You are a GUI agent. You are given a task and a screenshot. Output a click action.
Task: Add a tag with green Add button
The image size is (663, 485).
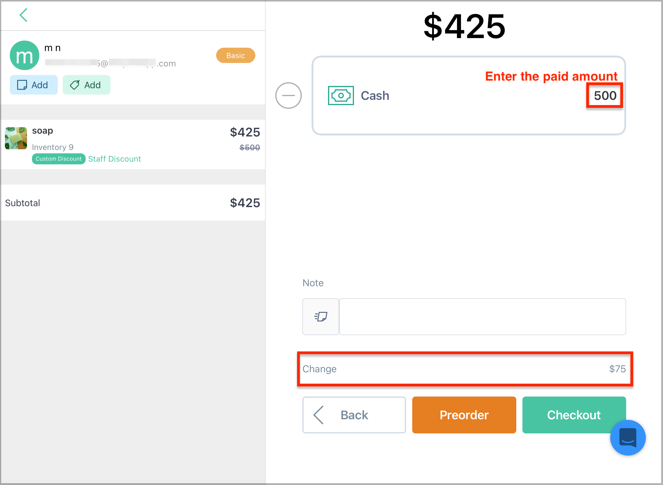pos(87,85)
